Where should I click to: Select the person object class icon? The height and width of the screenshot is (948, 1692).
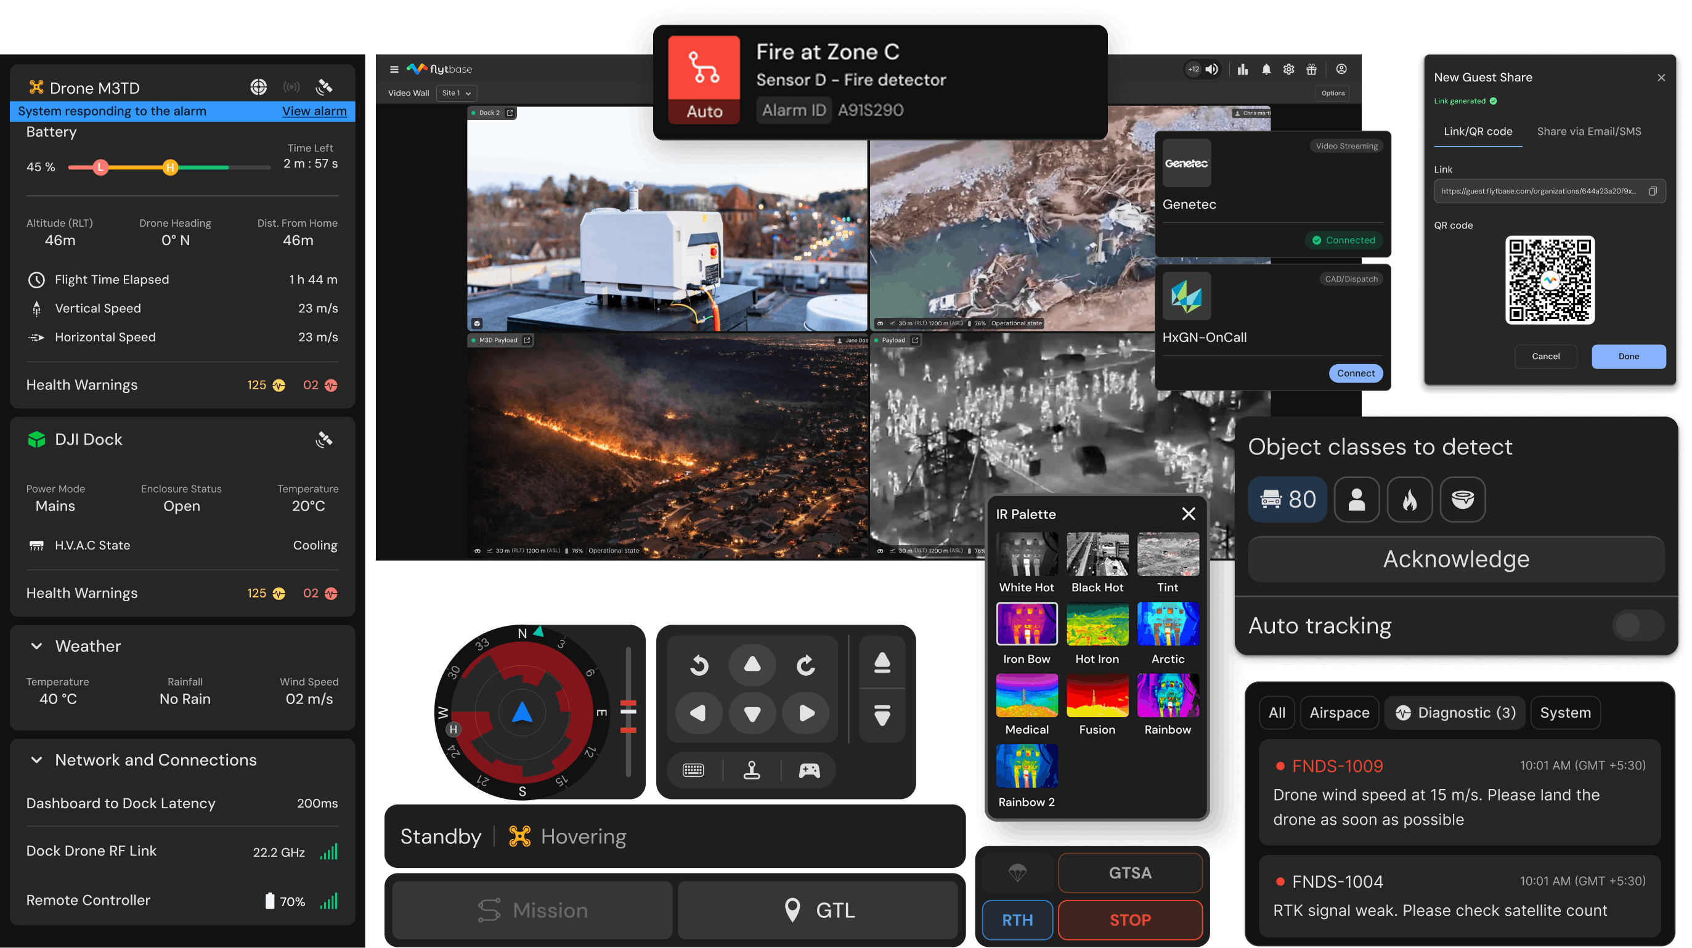click(1356, 500)
